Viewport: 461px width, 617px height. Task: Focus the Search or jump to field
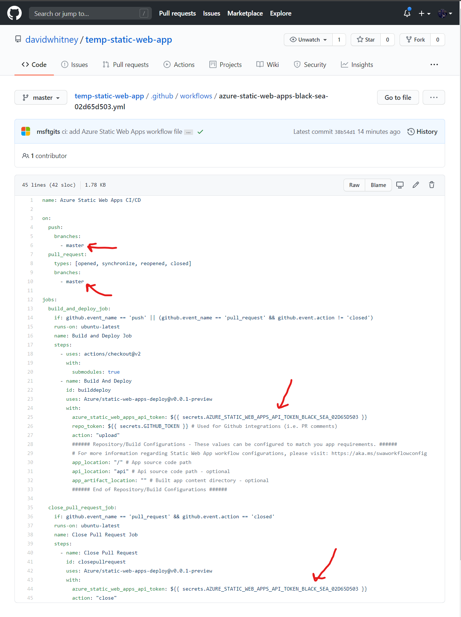90,13
